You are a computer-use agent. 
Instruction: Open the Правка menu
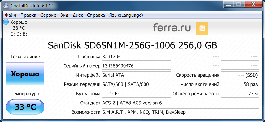point(28,15)
